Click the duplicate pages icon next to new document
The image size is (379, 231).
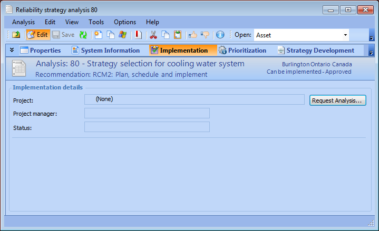(111, 35)
